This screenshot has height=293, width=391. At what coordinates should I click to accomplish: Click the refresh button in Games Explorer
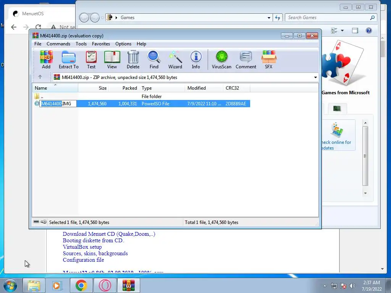[x=278, y=18]
